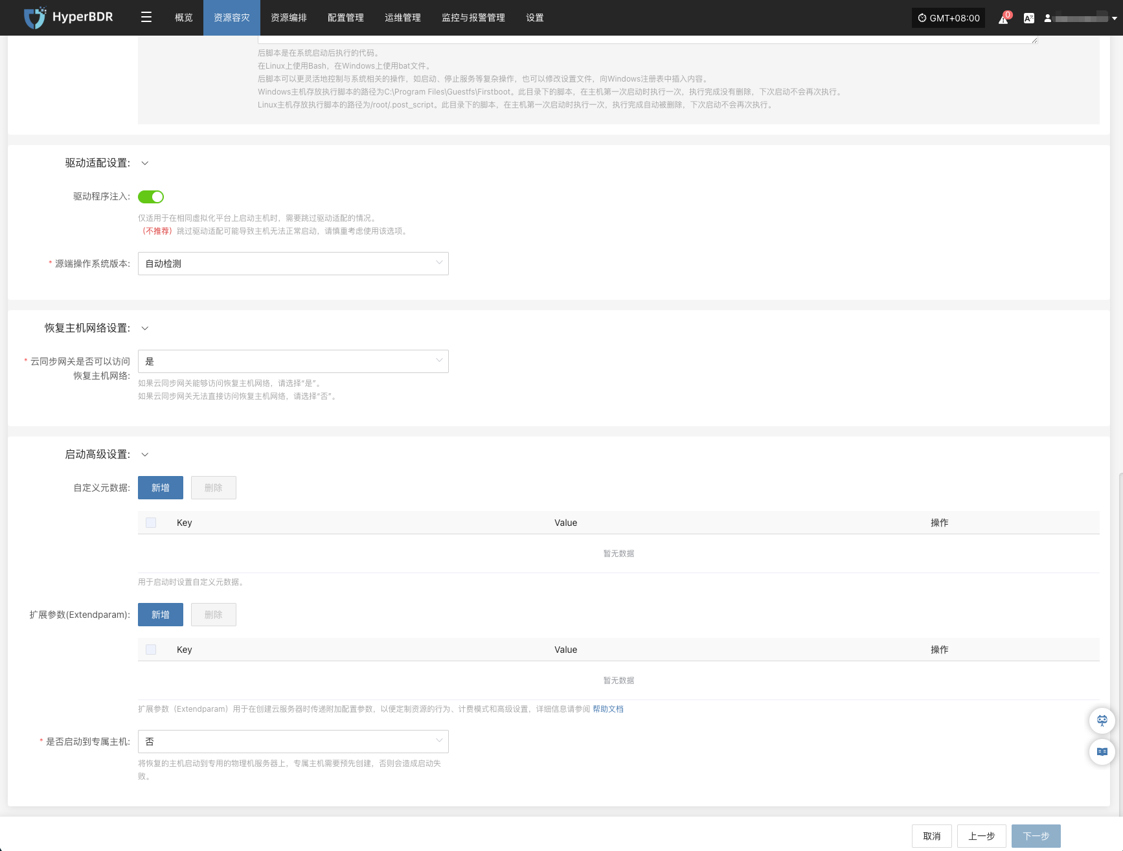Click the HyperBDR logo icon
1123x851 pixels.
[x=34, y=17]
